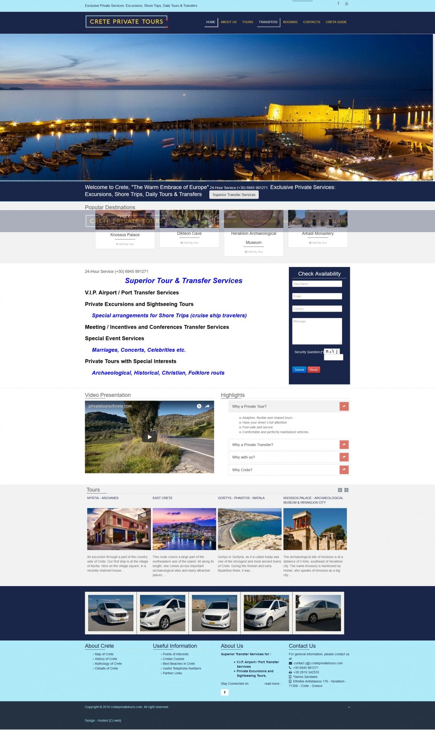Expand the 'Why Crete?' accordion item

(x=344, y=470)
